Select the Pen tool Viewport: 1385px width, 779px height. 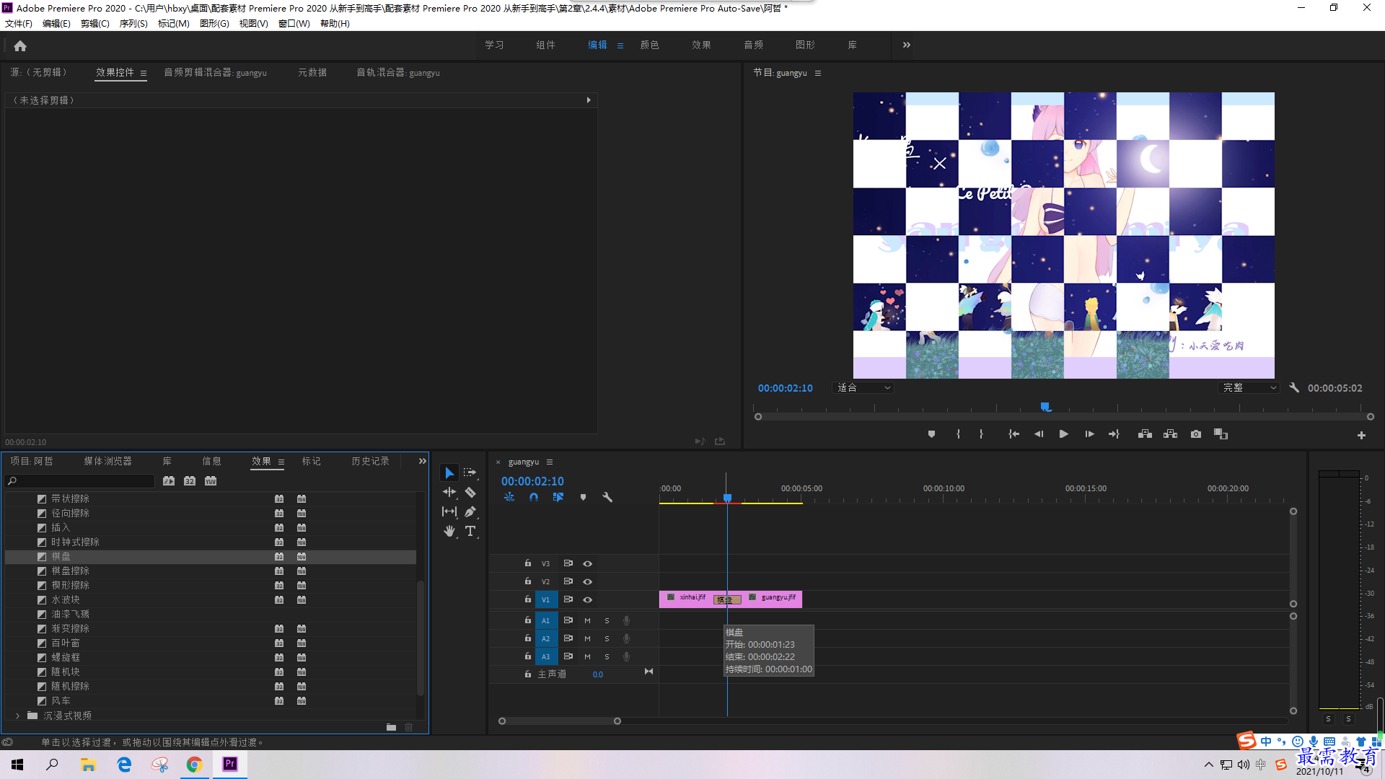click(470, 511)
